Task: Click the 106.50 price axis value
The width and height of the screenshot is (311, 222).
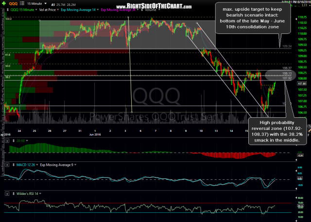Action: click(x=302, y=112)
